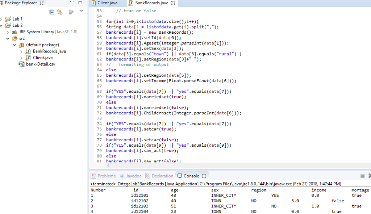
Task: Toggle Link with Editor in Package Explorer
Action: [59, 12]
